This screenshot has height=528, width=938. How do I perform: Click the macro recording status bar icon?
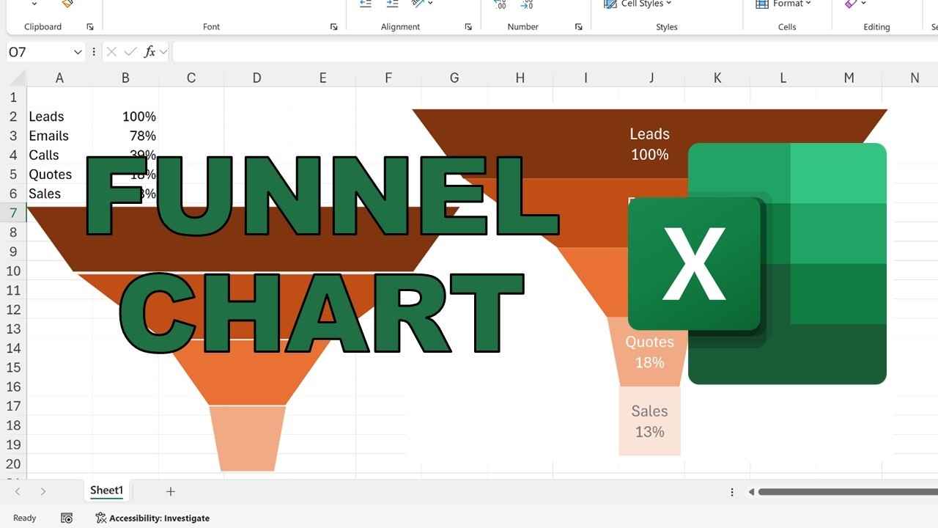(x=67, y=518)
